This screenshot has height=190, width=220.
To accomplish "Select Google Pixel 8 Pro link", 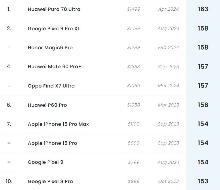I will point(50,181).
